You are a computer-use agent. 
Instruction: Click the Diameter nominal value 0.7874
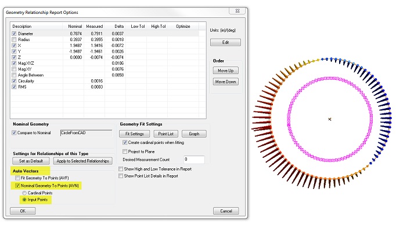pyautogui.click(x=75, y=34)
